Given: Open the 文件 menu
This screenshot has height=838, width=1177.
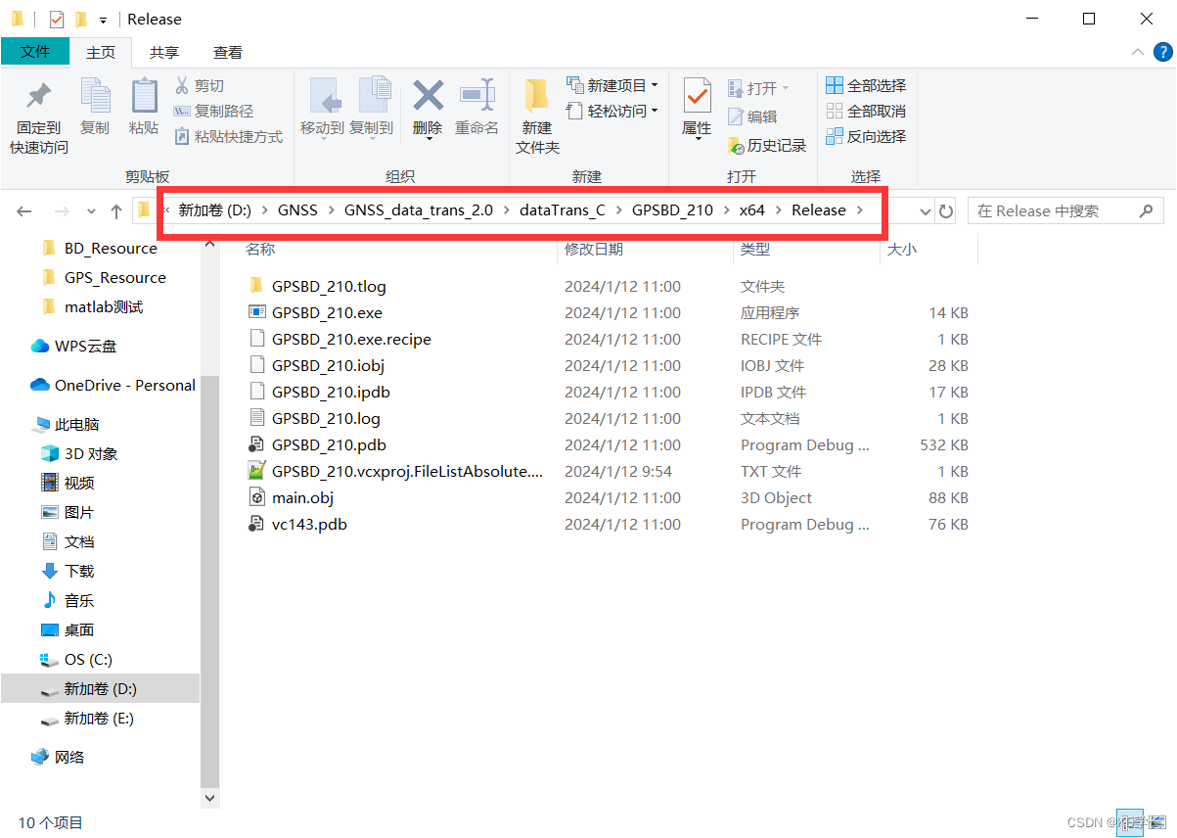Looking at the screenshot, I should point(35,52).
